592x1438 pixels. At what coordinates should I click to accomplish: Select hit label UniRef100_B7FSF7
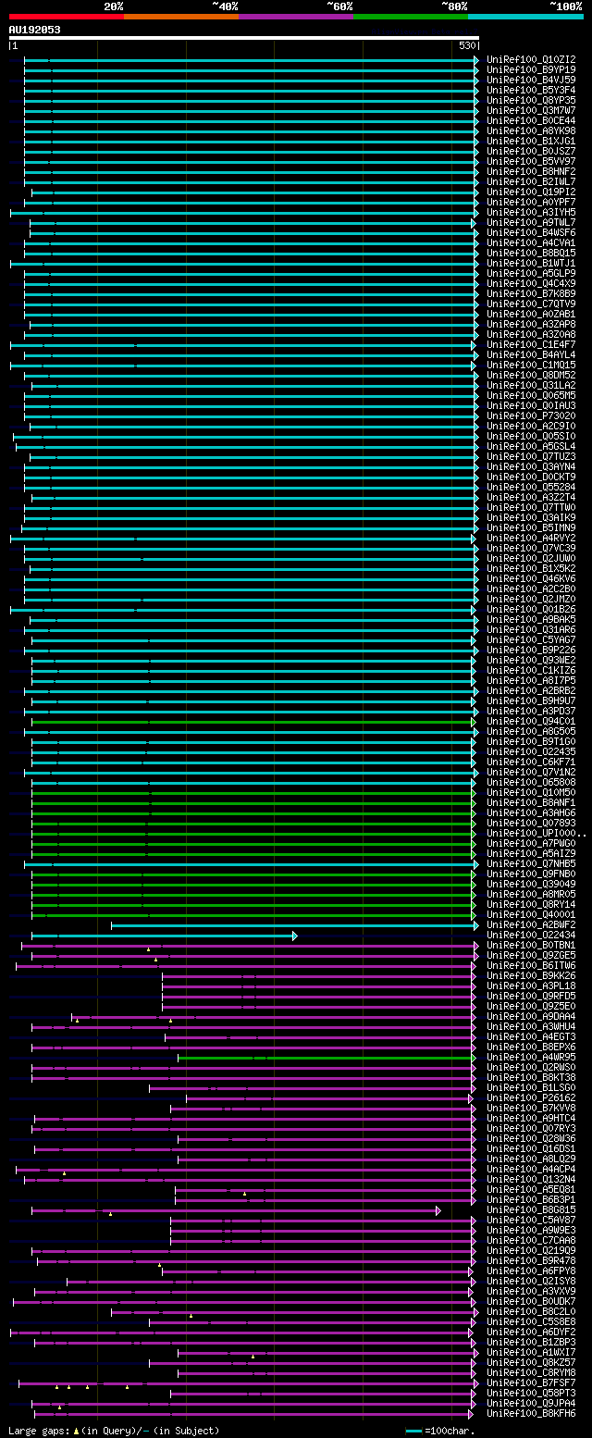click(531, 1382)
